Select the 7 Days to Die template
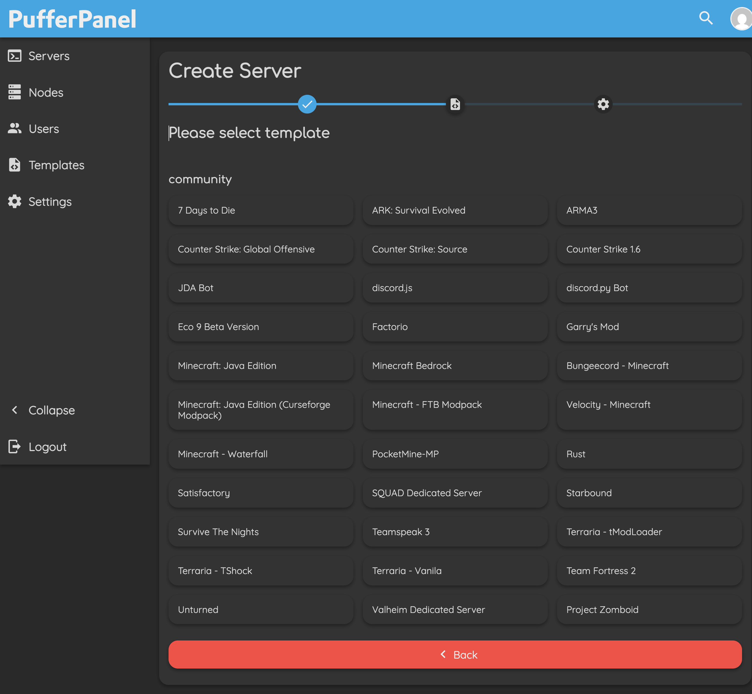The image size is (752, 694). click(261, 210)
